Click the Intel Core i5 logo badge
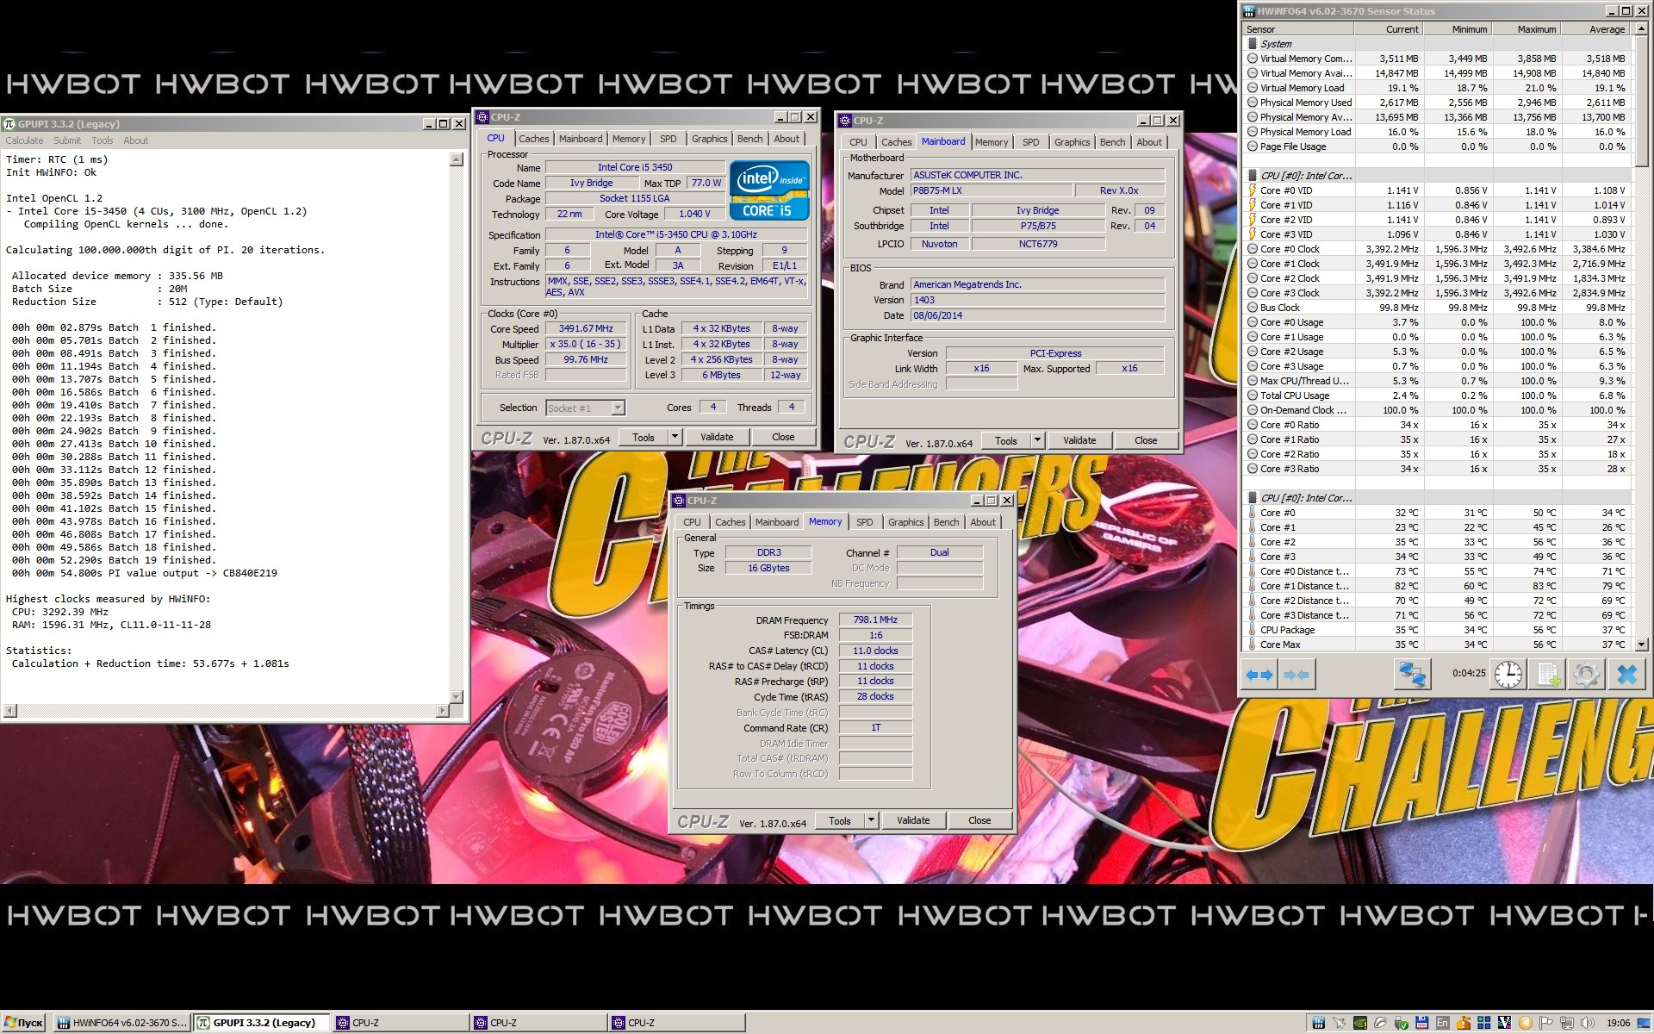The image size is (1654, 1034). [768, 190]
